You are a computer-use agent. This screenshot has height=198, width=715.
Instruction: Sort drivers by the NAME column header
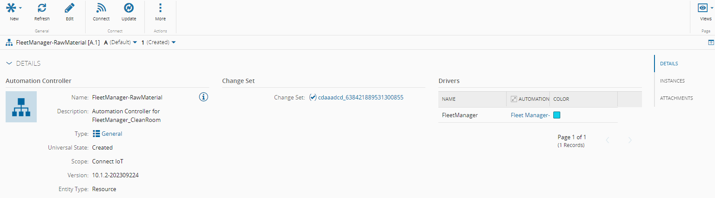tap(449, 99)
